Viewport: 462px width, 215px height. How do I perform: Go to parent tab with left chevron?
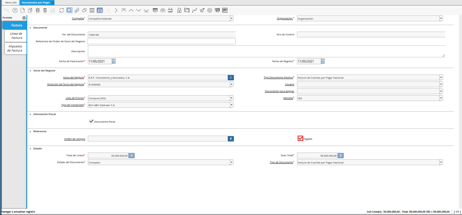click(109, 10)
